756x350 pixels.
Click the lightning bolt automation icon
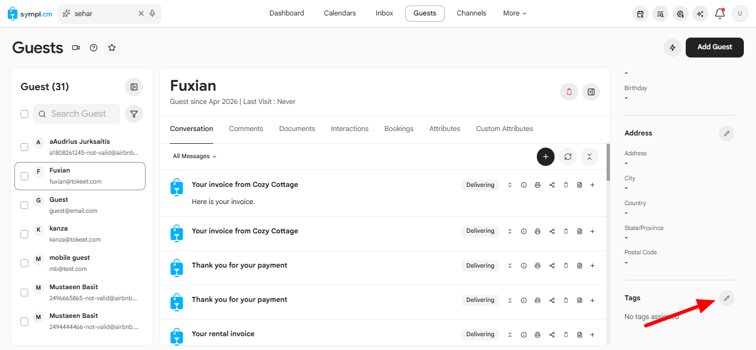click(672, 48)
